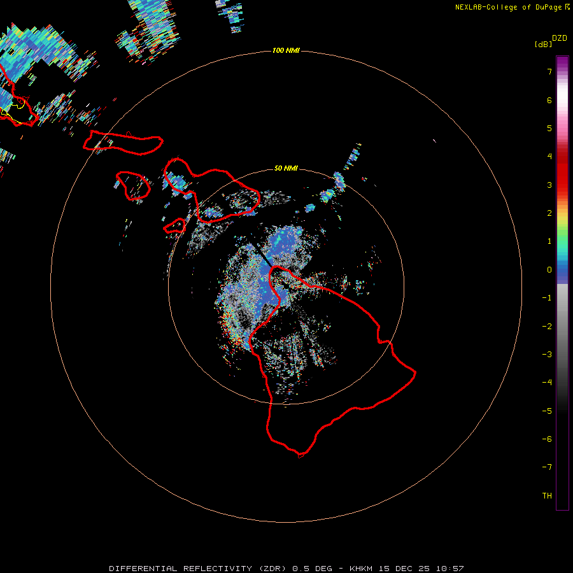The height and width of the screenshot is (573, 573).
Task: Click the 1 dB scale label
Action: [549, 241]
